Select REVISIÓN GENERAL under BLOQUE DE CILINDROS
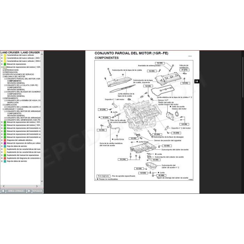Viewport: 244px width, 244px height. [x=16, y=96]
